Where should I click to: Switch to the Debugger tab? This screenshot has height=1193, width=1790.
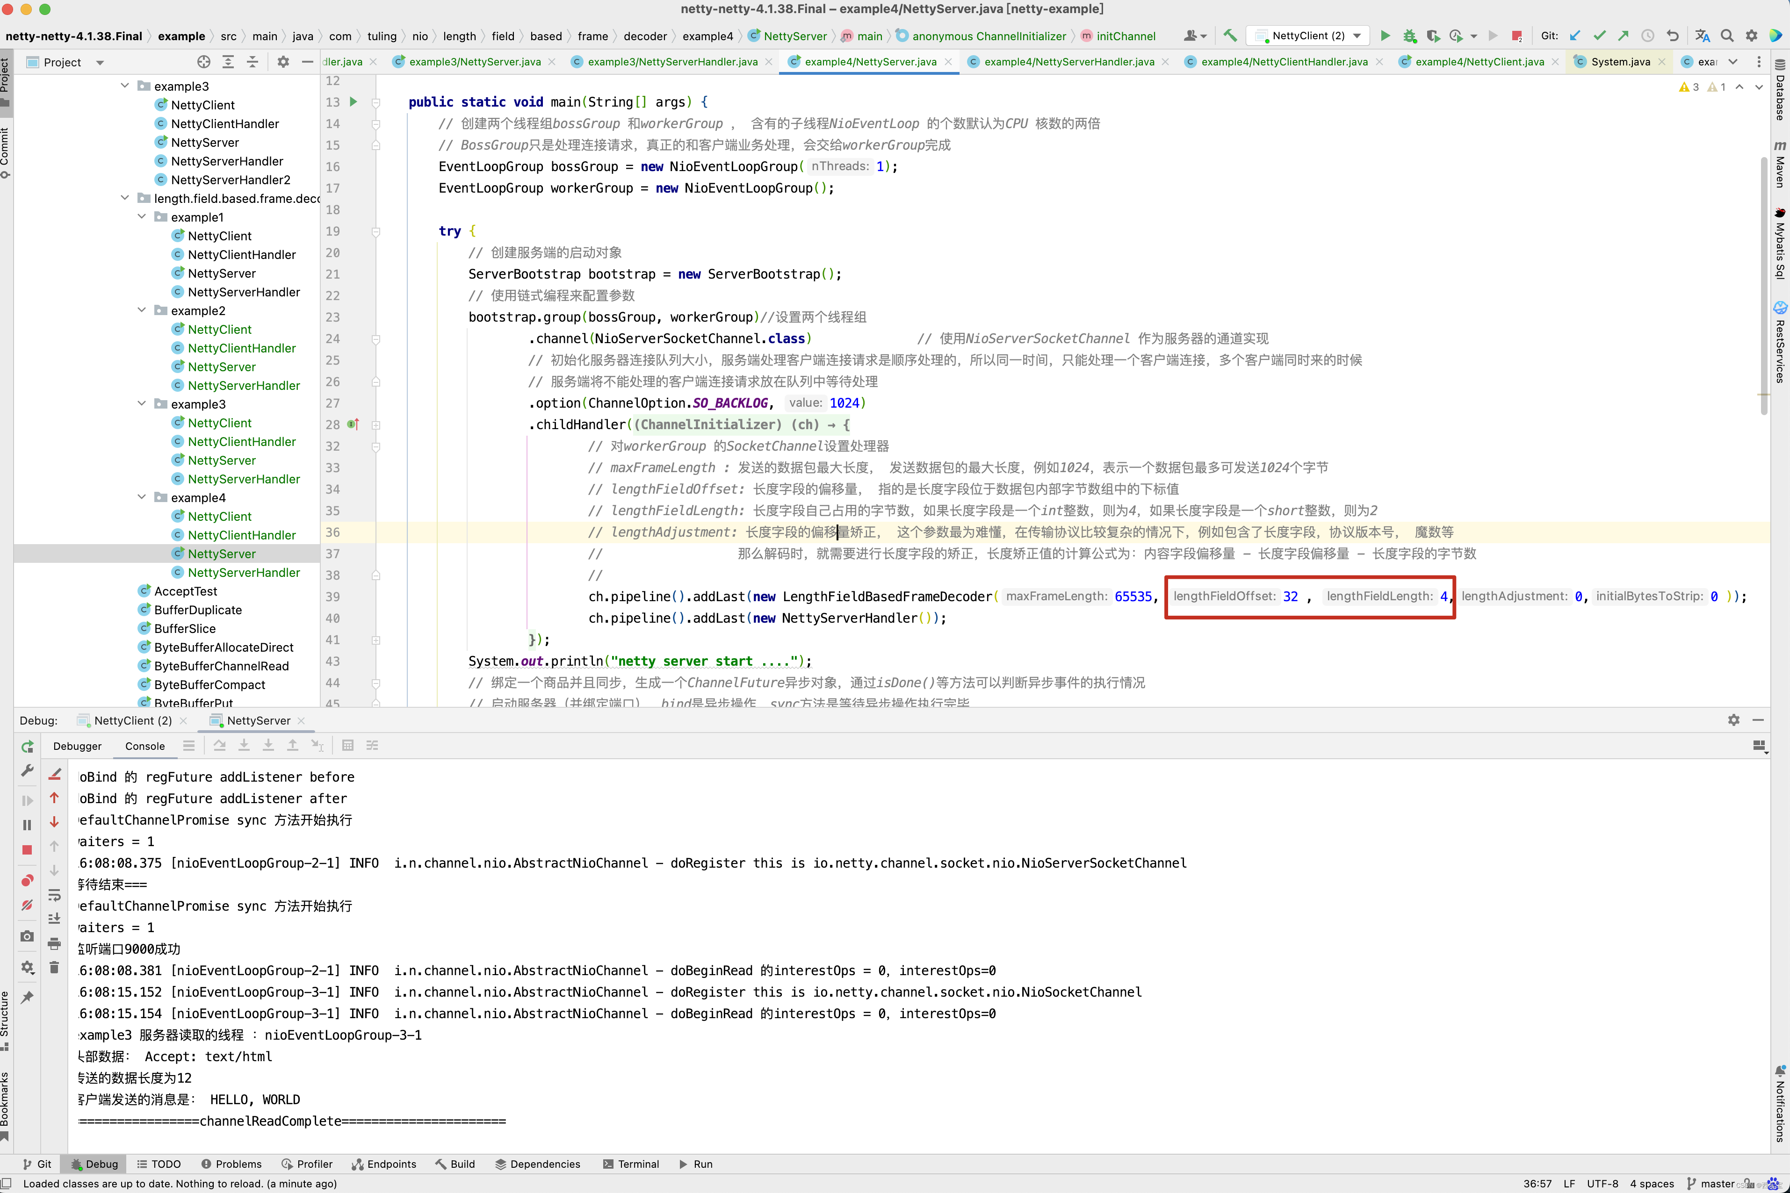click(x=77, y=746)
